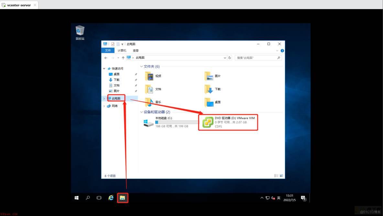383x216 pixels.
Task: Select 桌面 in Quick Access
Action: (x=116, y=74)
